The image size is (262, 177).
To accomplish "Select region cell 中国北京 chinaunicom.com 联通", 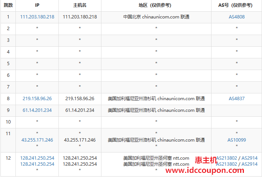I will [x=156, y=17].
